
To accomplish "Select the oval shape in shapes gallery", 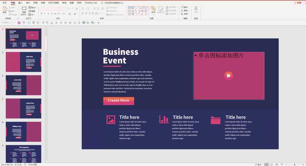I will point(145,7).
